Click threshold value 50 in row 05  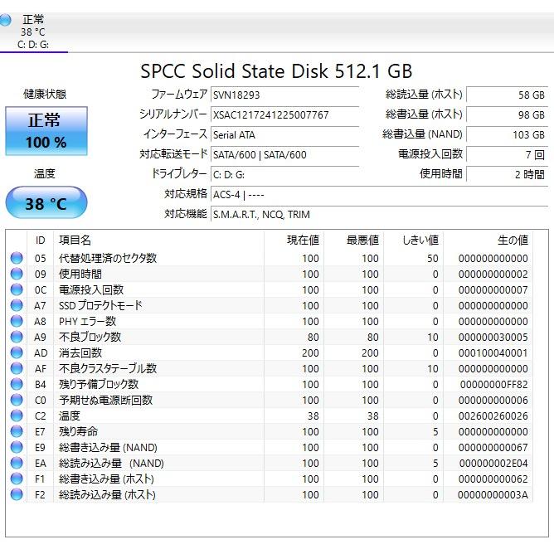click(x=433, y=258)
